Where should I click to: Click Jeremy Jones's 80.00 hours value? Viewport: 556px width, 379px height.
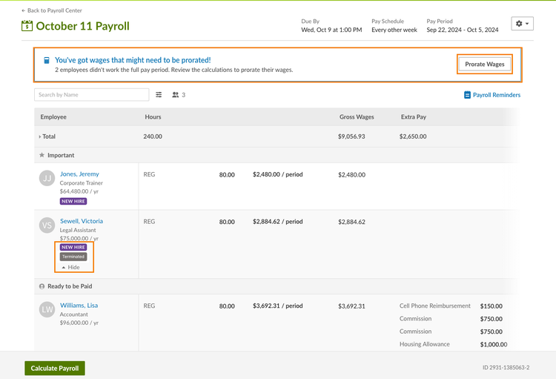click(x=227, y=174)
